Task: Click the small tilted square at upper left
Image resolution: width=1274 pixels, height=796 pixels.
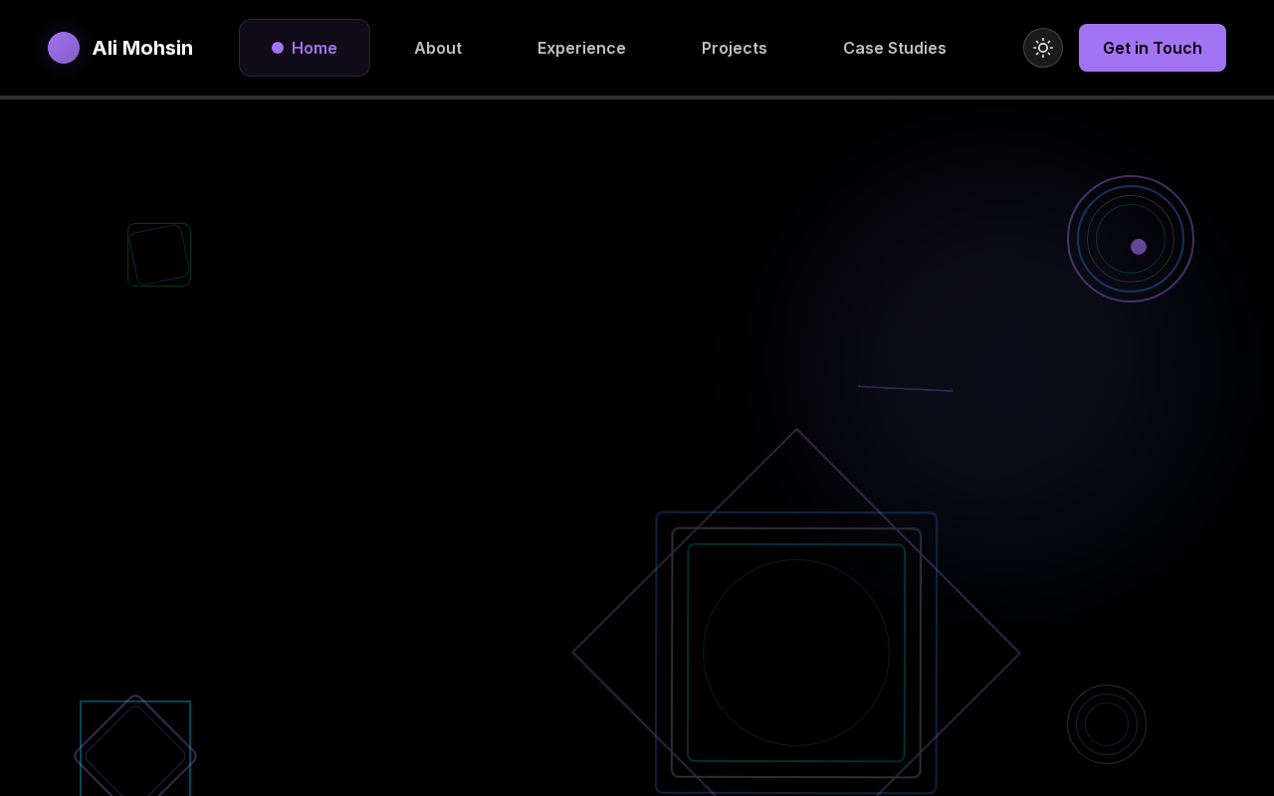Action: (x=159, y=255)
